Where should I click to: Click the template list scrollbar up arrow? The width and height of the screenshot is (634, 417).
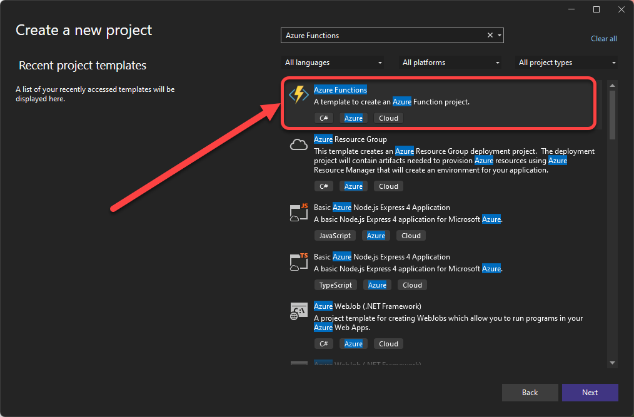tap(612, 85)
